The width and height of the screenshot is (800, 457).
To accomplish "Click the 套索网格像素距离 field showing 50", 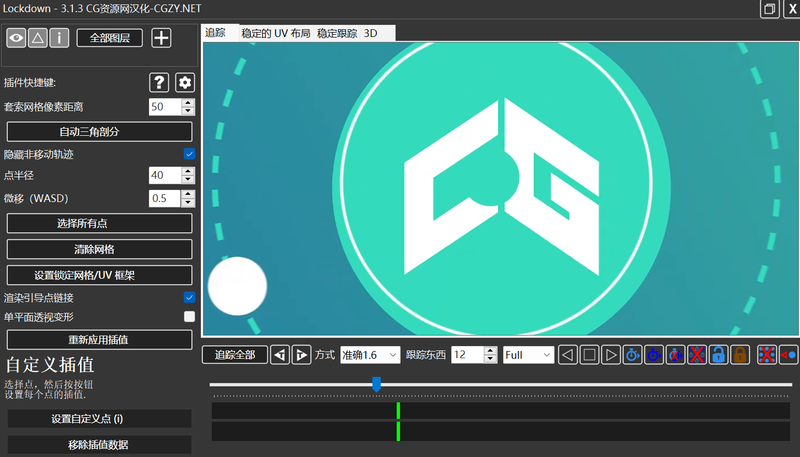I will tap(165, 107).
